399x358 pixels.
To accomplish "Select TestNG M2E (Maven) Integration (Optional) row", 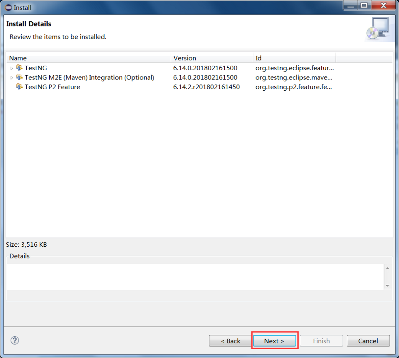I will point(89,78).
